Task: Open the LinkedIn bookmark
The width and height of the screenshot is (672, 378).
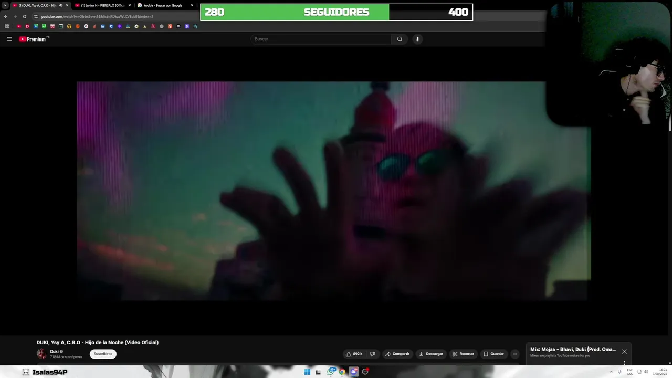Action: coord(103,26)
